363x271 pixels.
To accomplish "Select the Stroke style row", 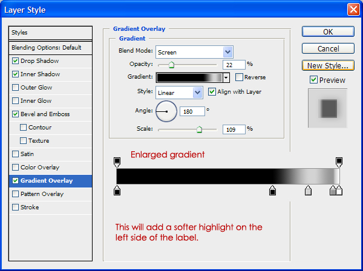I will tap(50, 207).
